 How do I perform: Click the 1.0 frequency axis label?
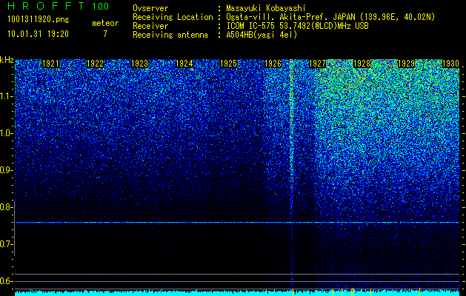coord(6,134)
